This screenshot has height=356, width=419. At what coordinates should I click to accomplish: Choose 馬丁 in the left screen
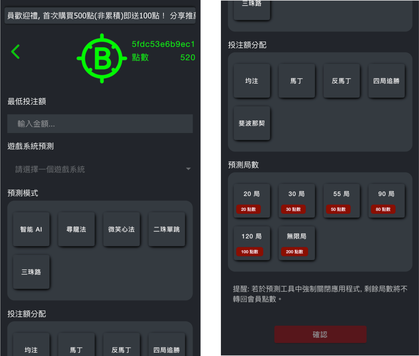(76, 345)
